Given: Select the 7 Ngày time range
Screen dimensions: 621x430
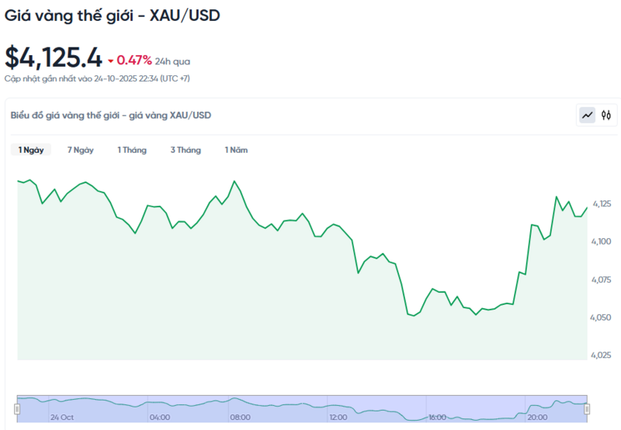Looking at the screenshot, I should [x=81, y=150].
